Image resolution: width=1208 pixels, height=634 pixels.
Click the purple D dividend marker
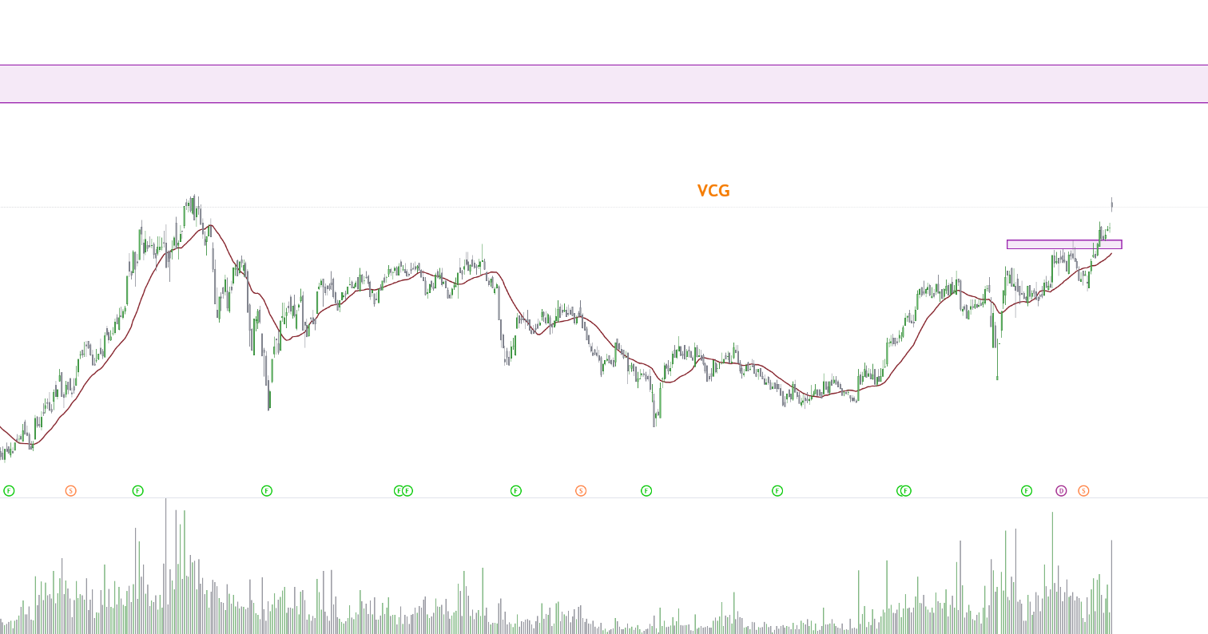click(1061, 490)
